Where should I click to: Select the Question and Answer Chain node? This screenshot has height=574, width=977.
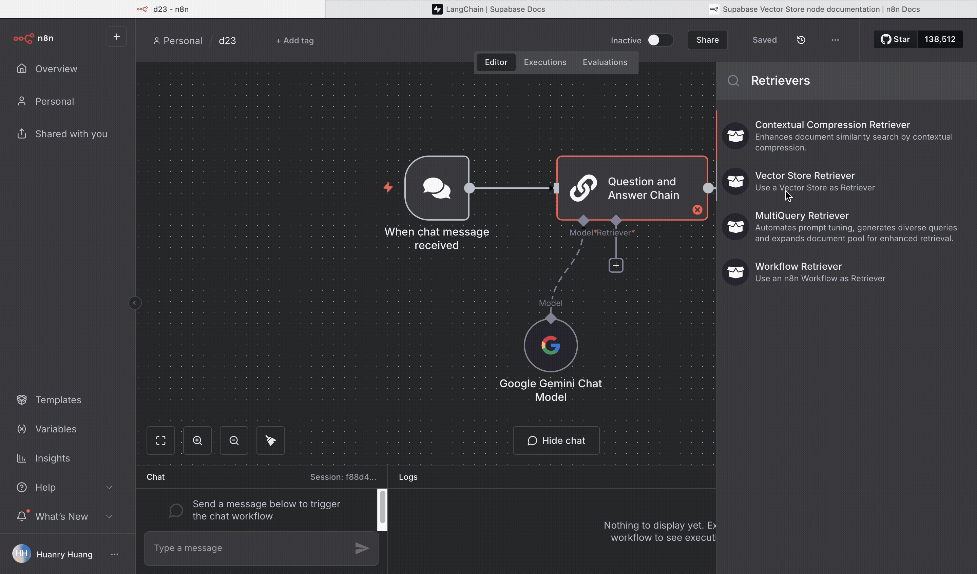[632, 188]
